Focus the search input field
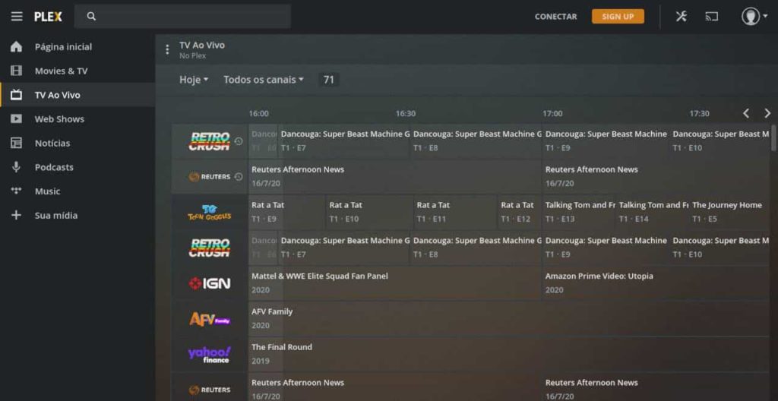Image resolution: width=778 pixels, height=401 pixels. point(182,17)
